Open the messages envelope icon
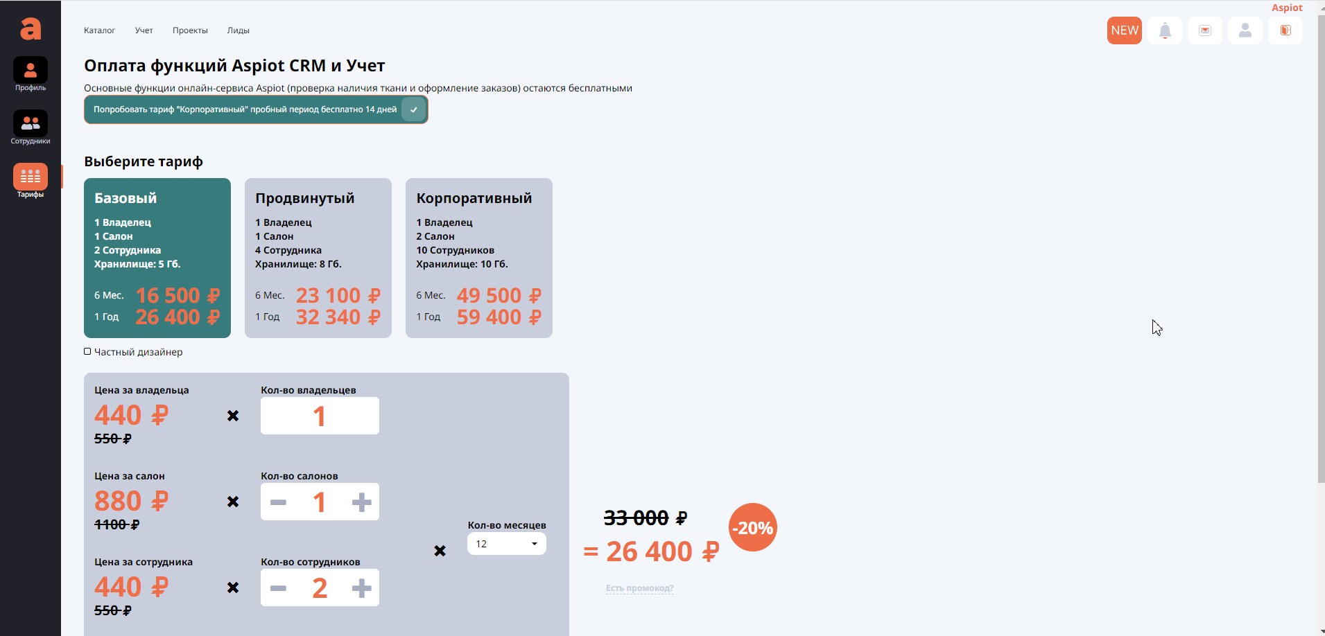Viewport: 1325px width, 636px height. pyautogui.click(x=1205, y=30)
